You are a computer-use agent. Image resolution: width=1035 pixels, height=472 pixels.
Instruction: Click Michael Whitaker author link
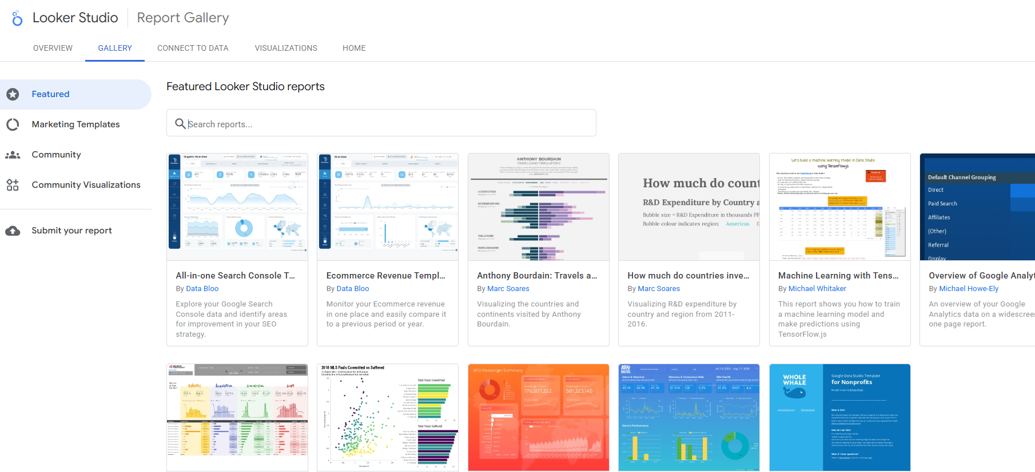pos(817,289)
